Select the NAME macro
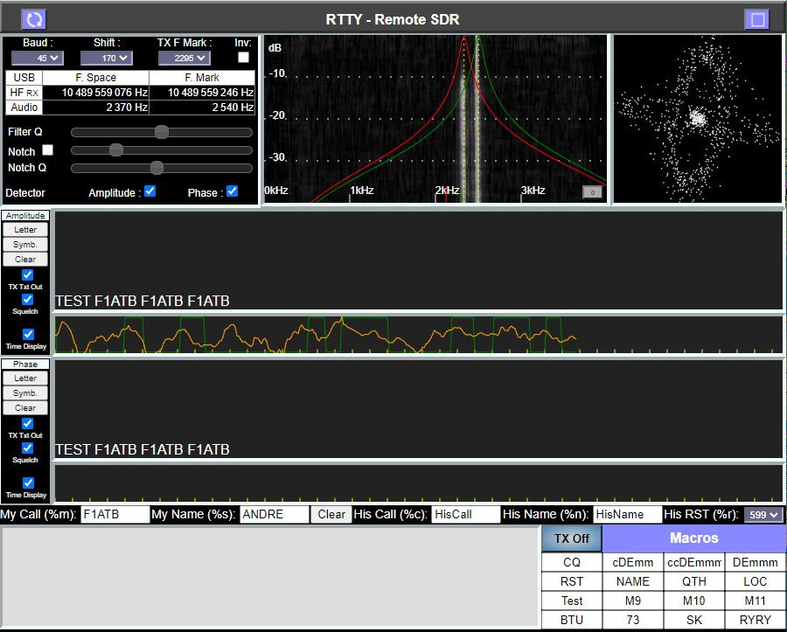Screen dimensions: 787x632 [633, 582]
